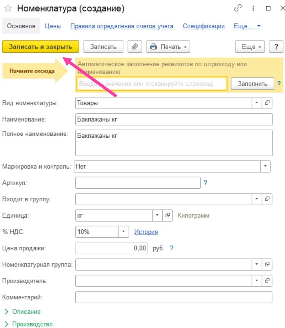Open the История link for VAT
This screenshot has height=328, width=285.
click(146, 232)
